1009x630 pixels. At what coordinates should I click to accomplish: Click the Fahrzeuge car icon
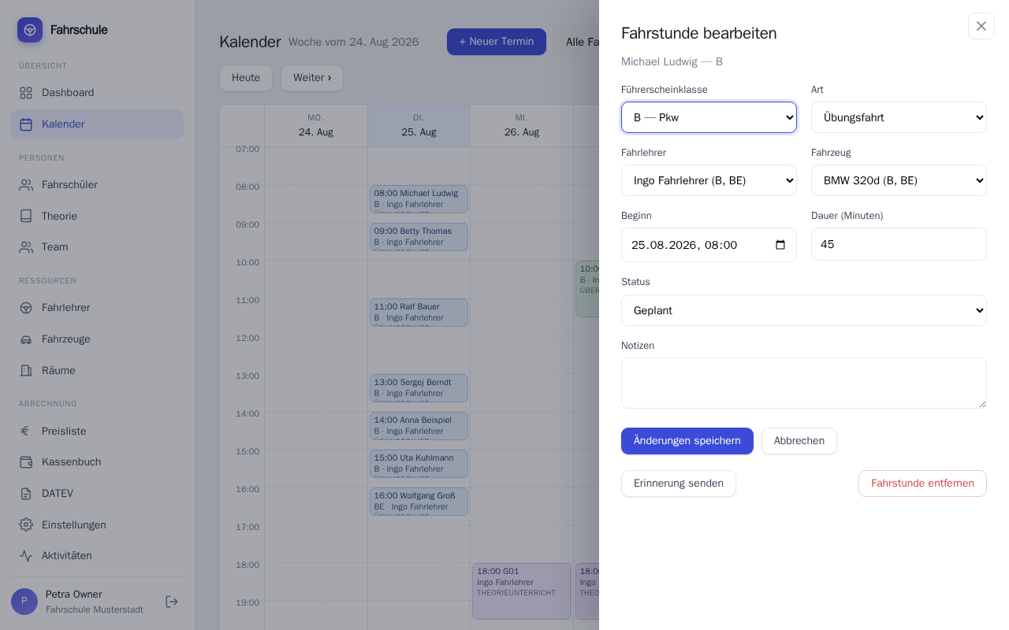point(26,339)
